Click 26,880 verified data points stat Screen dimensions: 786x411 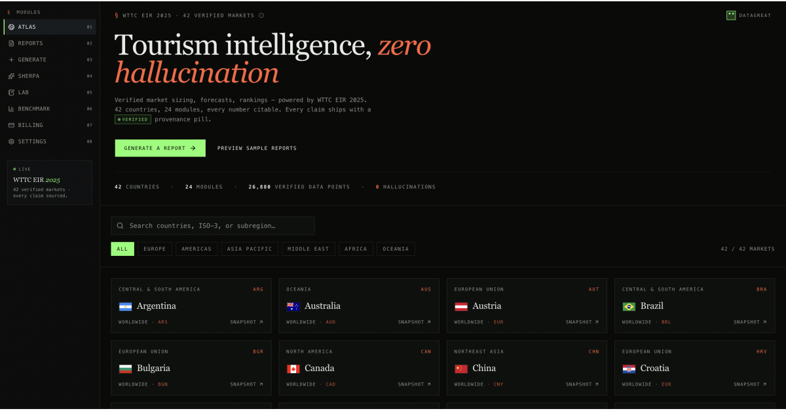(299, 187)
